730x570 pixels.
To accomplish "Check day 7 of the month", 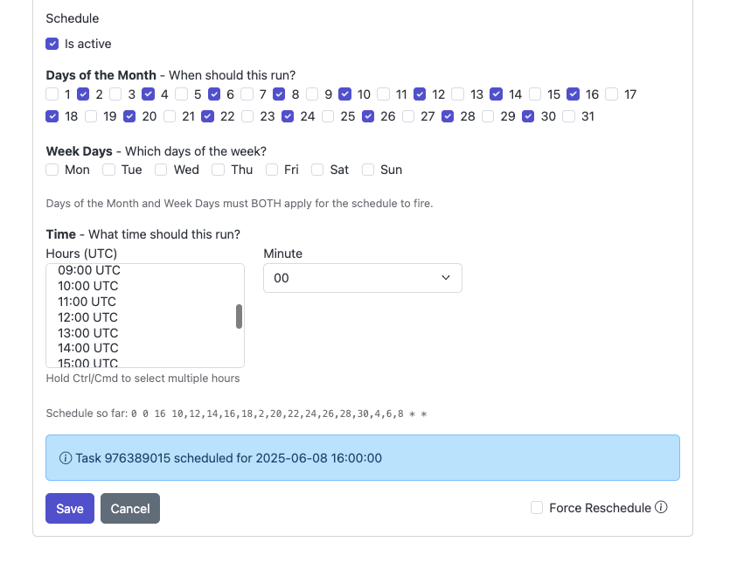I will point(247,94).
